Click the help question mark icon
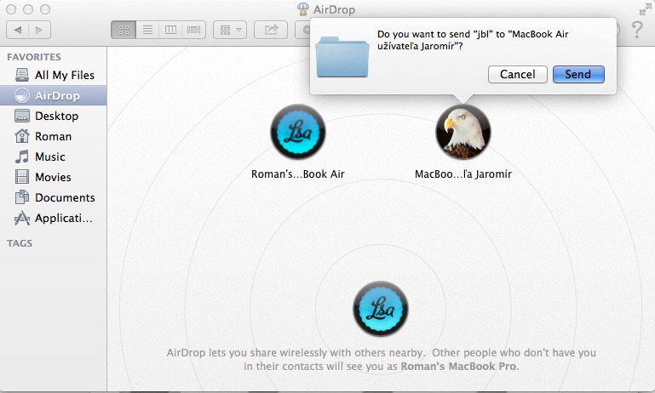This screenshot has width=655, height=393. [637, 30]
